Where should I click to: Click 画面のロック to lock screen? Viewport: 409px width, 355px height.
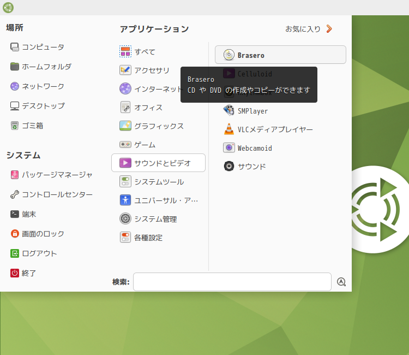pyautogui.click(x=37, y=234)
